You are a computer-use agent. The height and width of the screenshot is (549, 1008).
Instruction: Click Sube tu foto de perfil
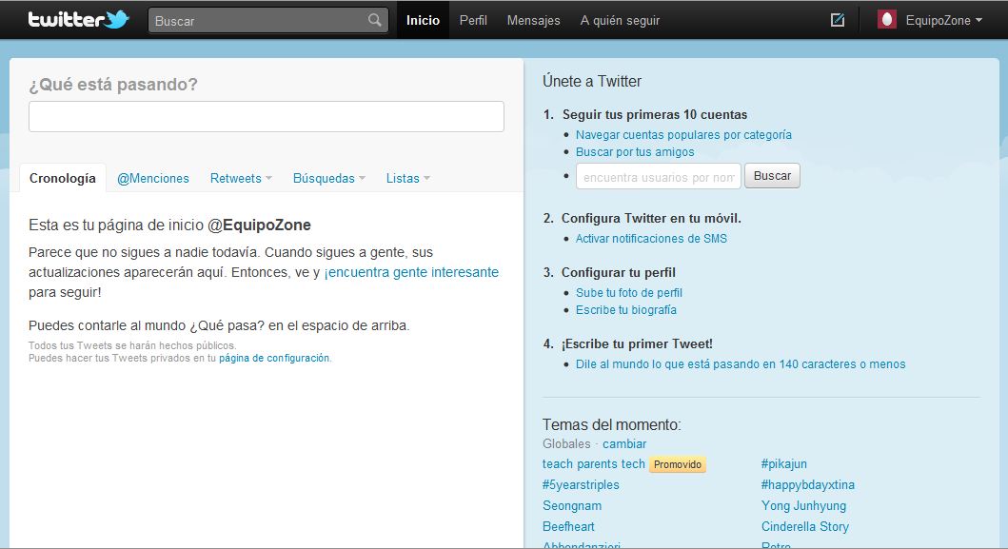(x=629, y=292)
